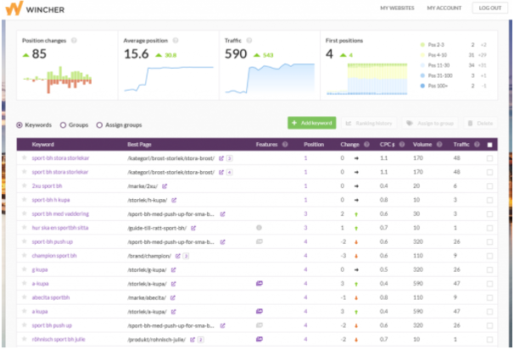Click the purple feature icon in the a-kupa row
Screen dimensions: 514x349
pos(260,283)
